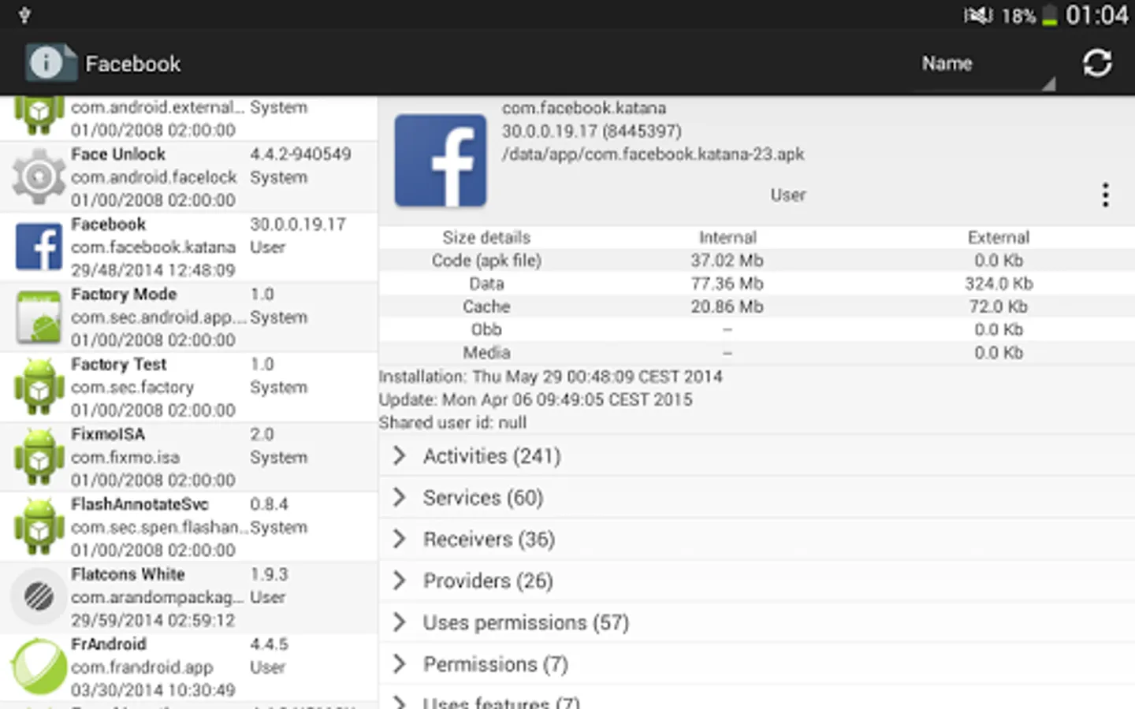Select the Face Unlock list entry name

118,154
